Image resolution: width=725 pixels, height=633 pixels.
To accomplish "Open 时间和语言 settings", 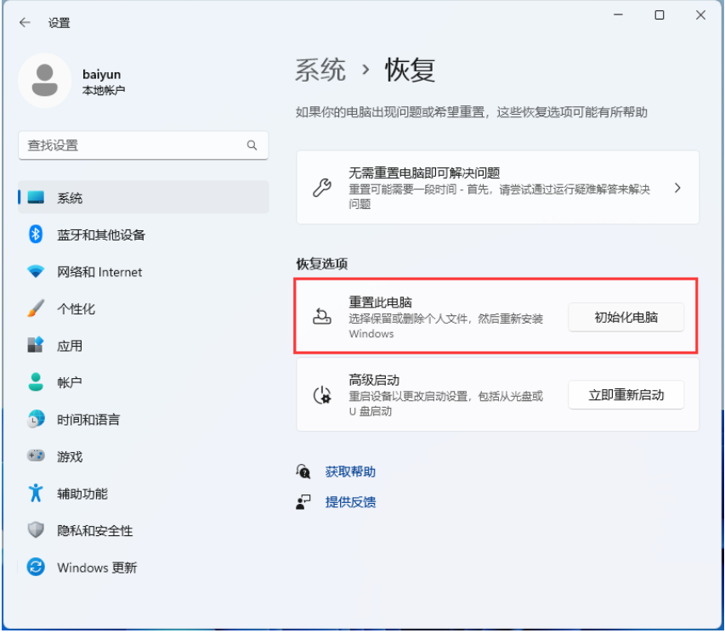I will pyautogui.click(x=144, y=420).
